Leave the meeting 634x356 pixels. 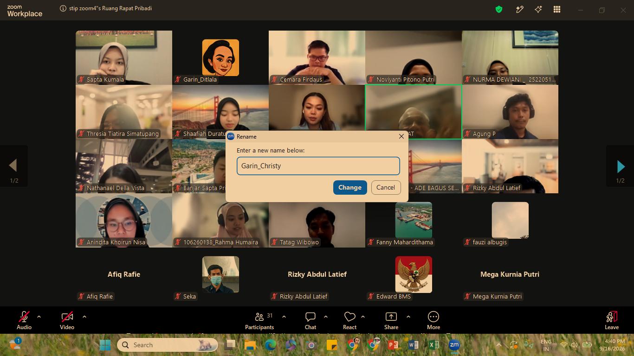[612, 320]
